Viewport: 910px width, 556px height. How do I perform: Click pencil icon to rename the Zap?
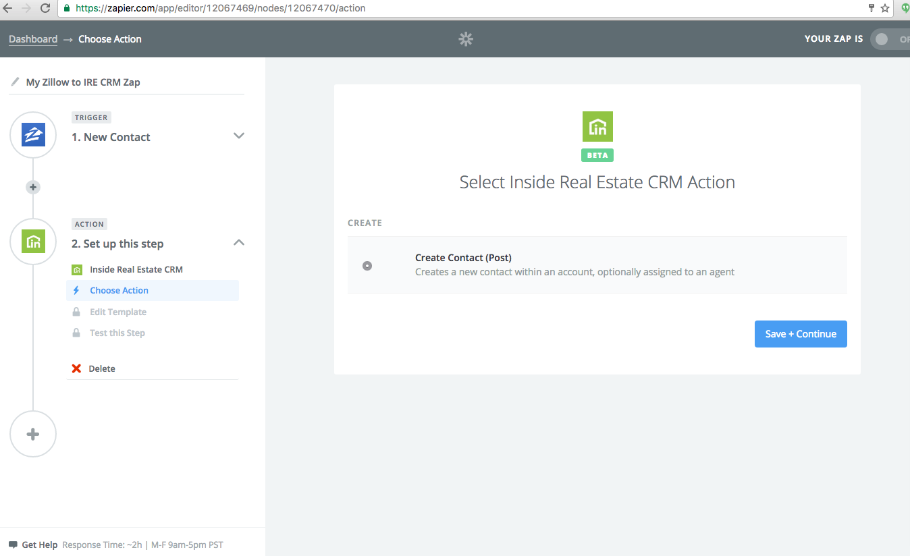[x=15, y=82]
